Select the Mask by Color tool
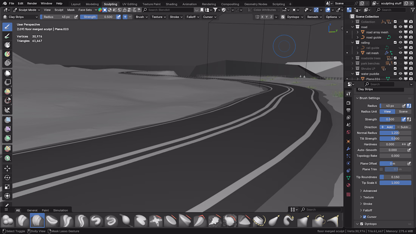This screenshot has width=416, height=234. [8, 158]
